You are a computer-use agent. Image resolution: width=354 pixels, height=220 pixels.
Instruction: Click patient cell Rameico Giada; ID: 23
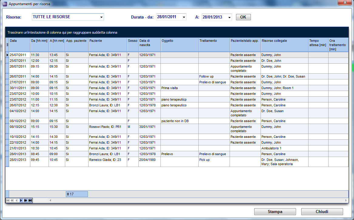(x=108, y=162)
